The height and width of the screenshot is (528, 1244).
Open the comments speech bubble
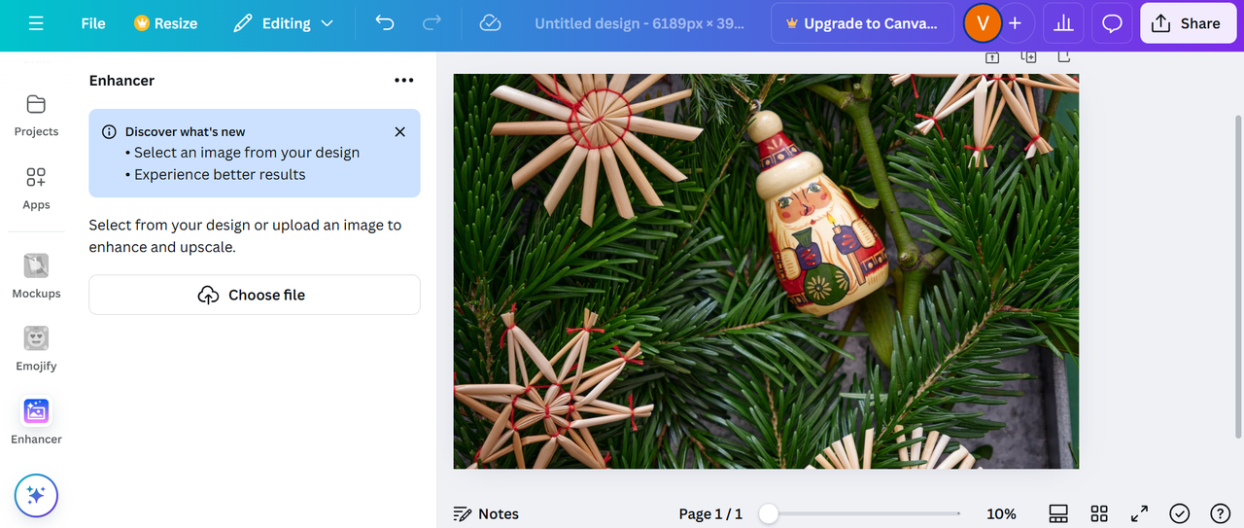pyautogui.click(x=1112, y=23)
